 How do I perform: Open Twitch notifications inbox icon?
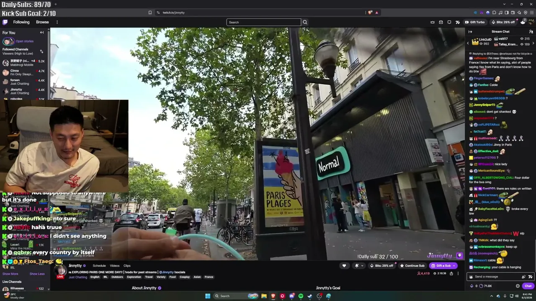point(441,22)
